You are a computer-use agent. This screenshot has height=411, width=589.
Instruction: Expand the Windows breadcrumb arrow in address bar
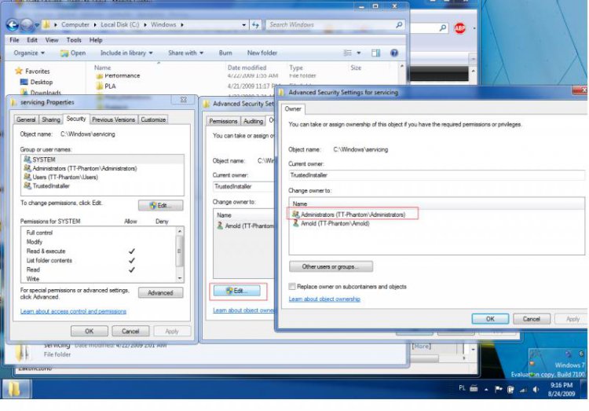click(182, 25)
